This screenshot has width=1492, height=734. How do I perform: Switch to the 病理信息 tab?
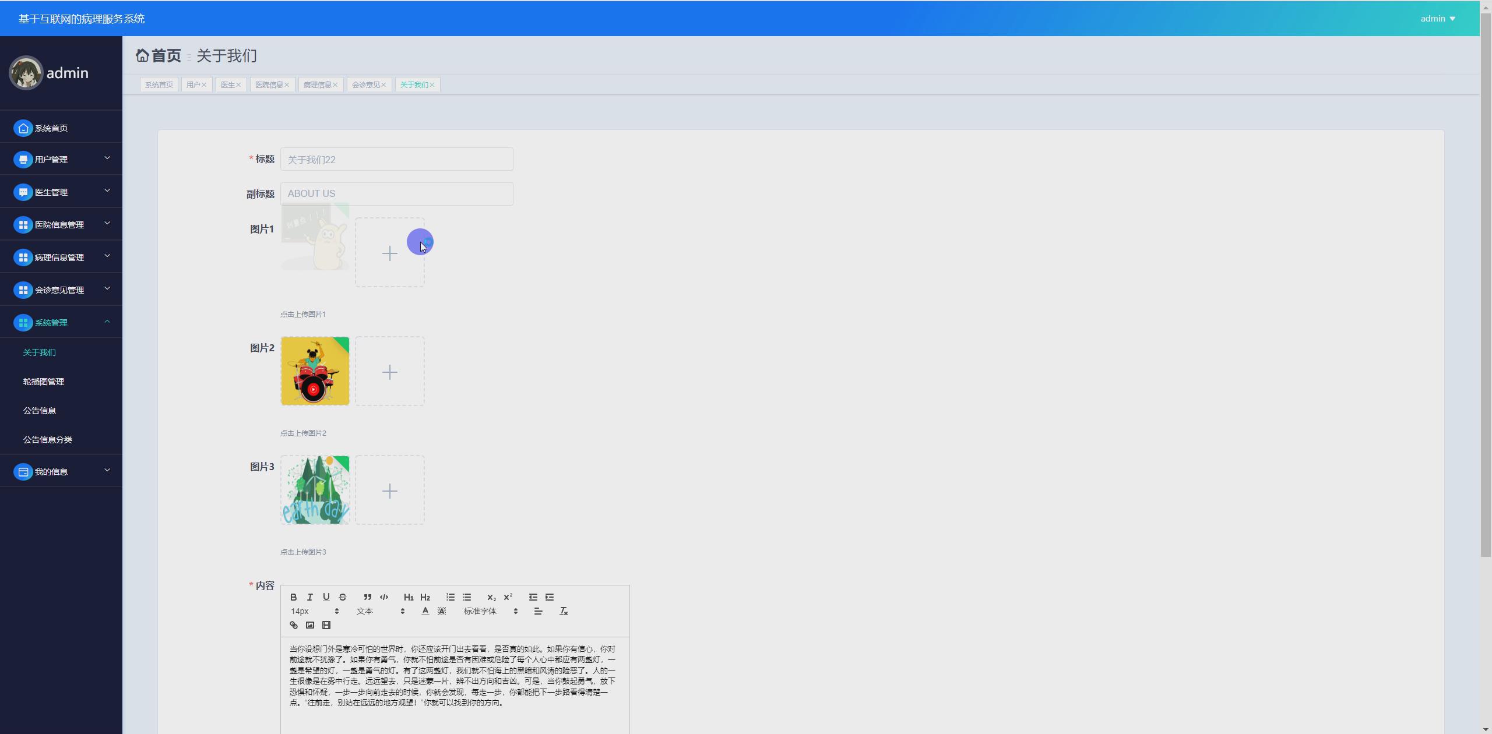tap(318, 85)
